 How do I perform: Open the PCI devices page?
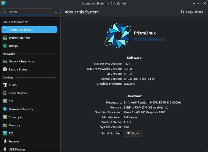click(11, 133)
